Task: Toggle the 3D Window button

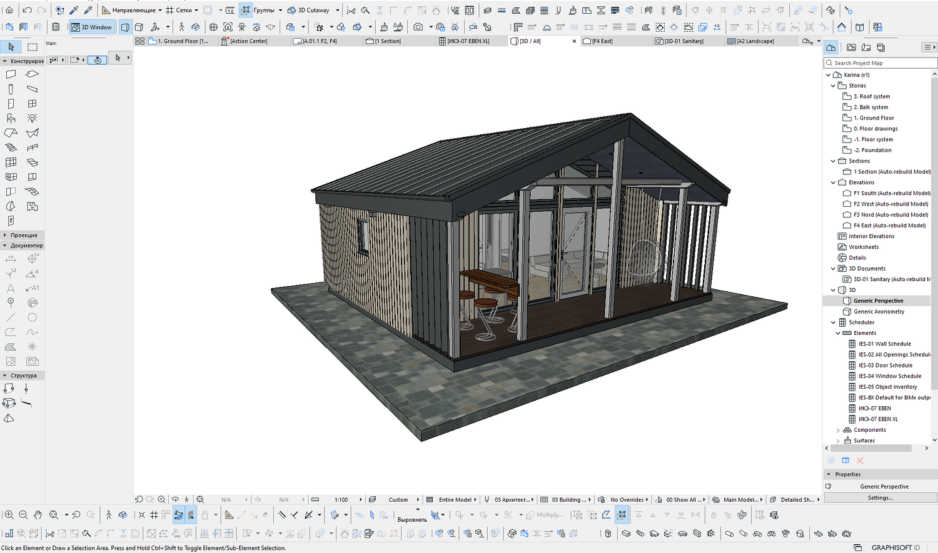Action: 91,27
